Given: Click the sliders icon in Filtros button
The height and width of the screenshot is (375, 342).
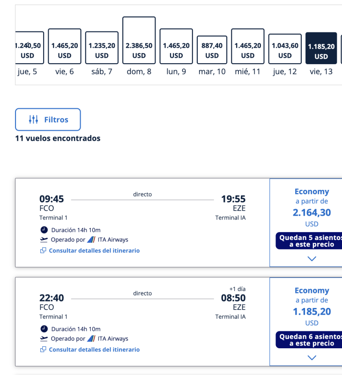Looking at the screenshot, I should [33, 120].
